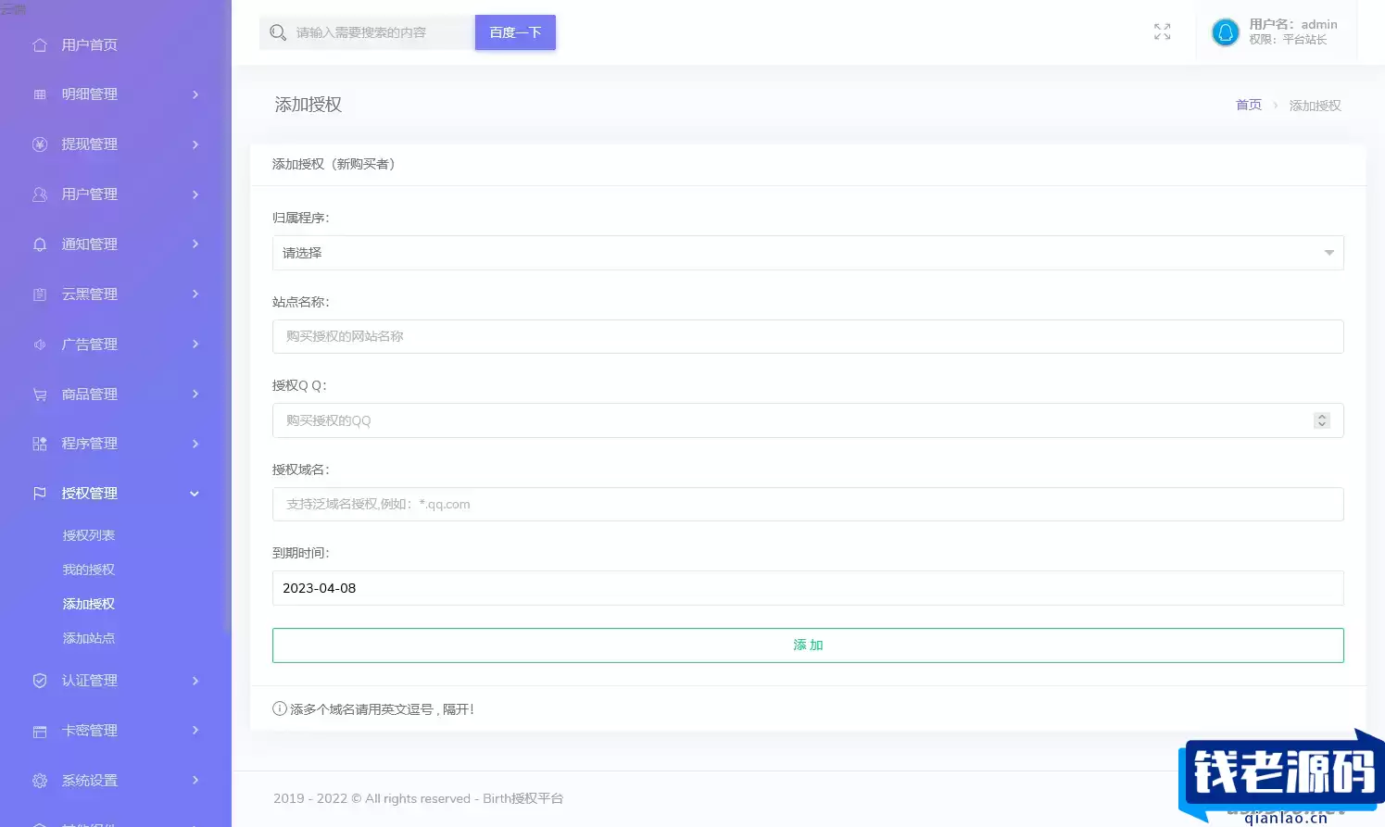The image size is (1385, 827).
Task: Open 我的授权 submenu item
Action: tap(89, 570)
